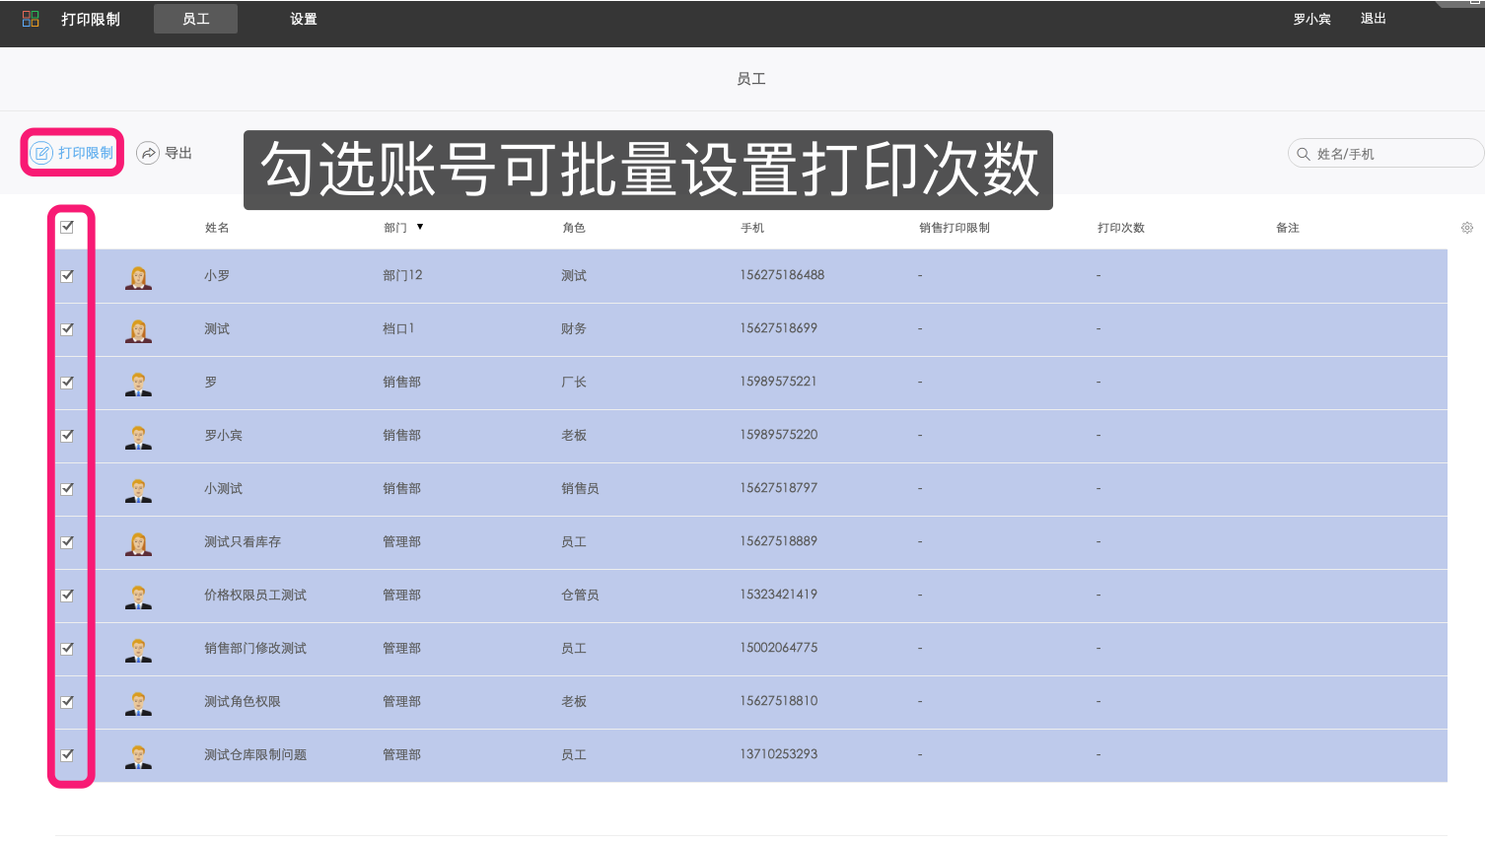The image size is (1486, 843).
Task: Click the avatar of 销售部门修改测试
Action: click(x=139, y=650)
